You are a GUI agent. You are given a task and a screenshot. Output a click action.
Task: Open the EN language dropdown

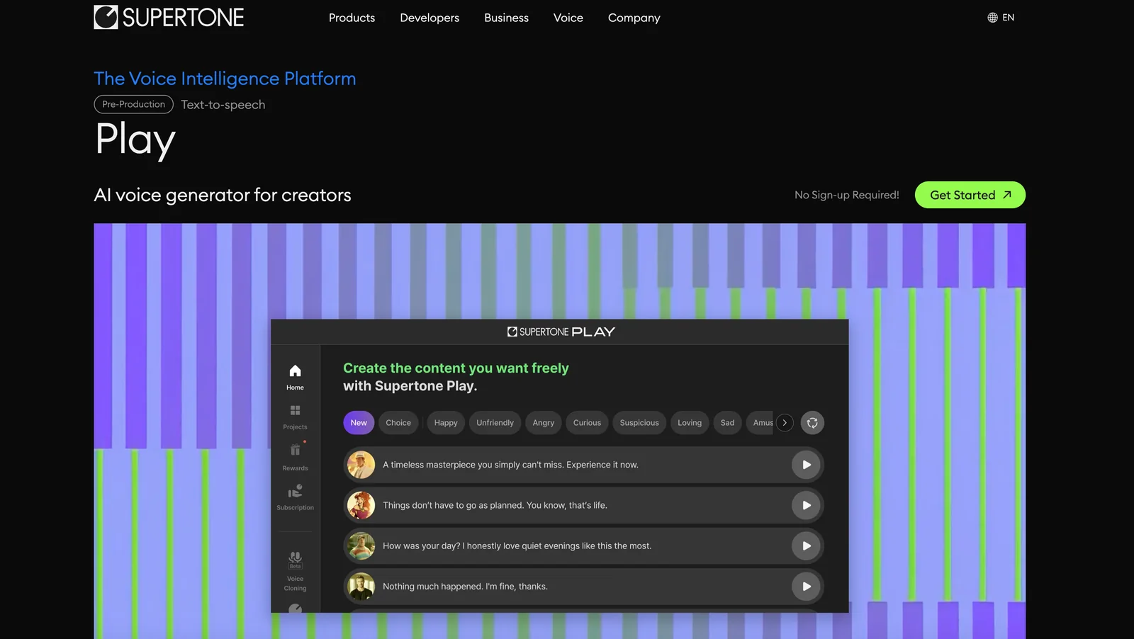(1008, 17)
